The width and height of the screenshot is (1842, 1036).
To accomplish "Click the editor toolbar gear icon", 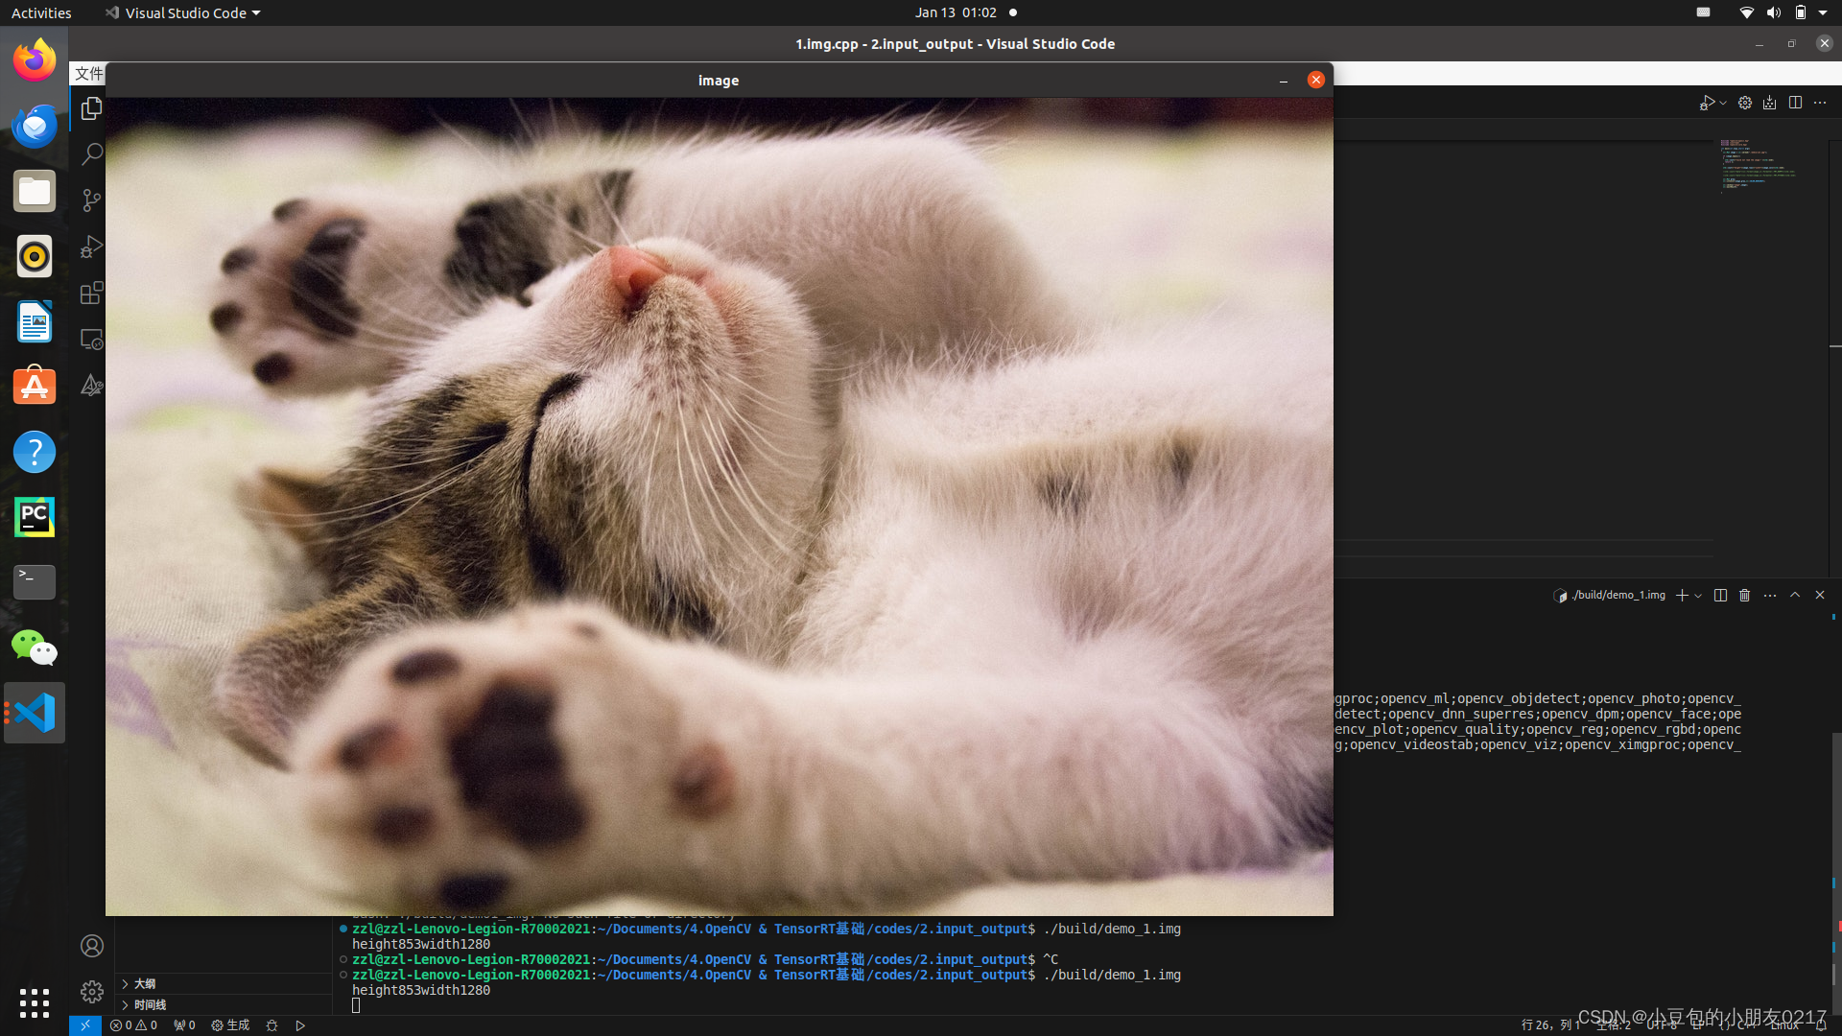I will pos(1745,103).
